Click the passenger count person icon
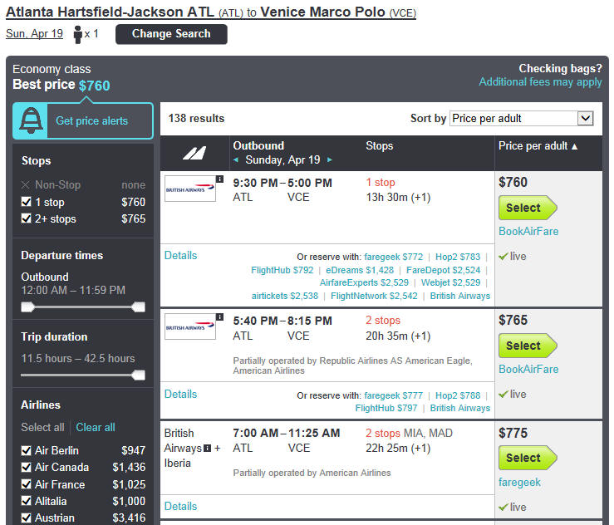The width and height of the screenshot is (614, 525). [78, 34]
